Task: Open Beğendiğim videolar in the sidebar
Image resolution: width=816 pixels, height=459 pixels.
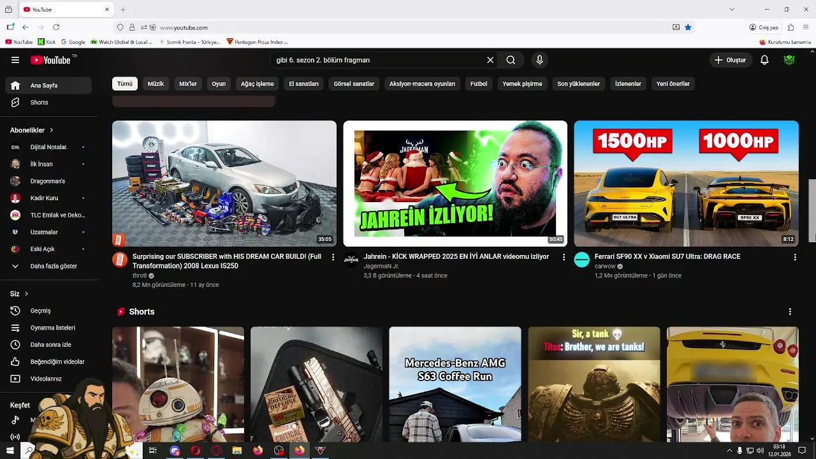Action: [x=48, y=362]
